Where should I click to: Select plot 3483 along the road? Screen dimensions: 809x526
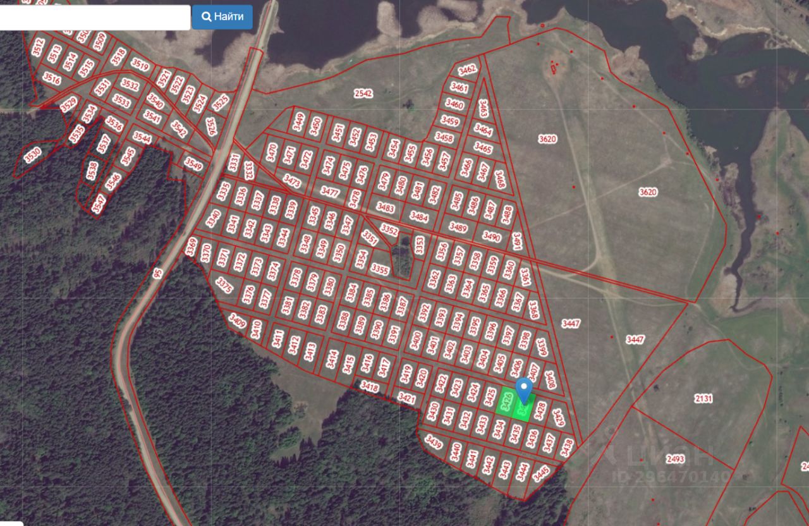[385, 207]
